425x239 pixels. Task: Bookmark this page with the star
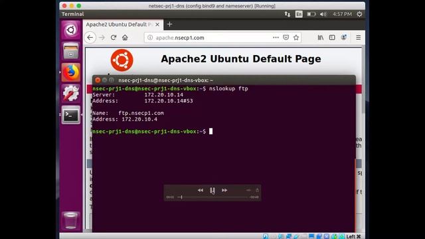pos(296,38)
